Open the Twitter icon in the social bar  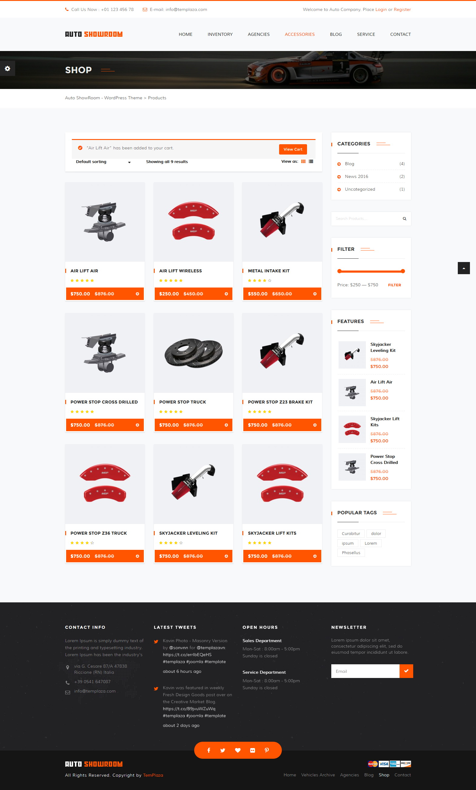tap(223, 750)
